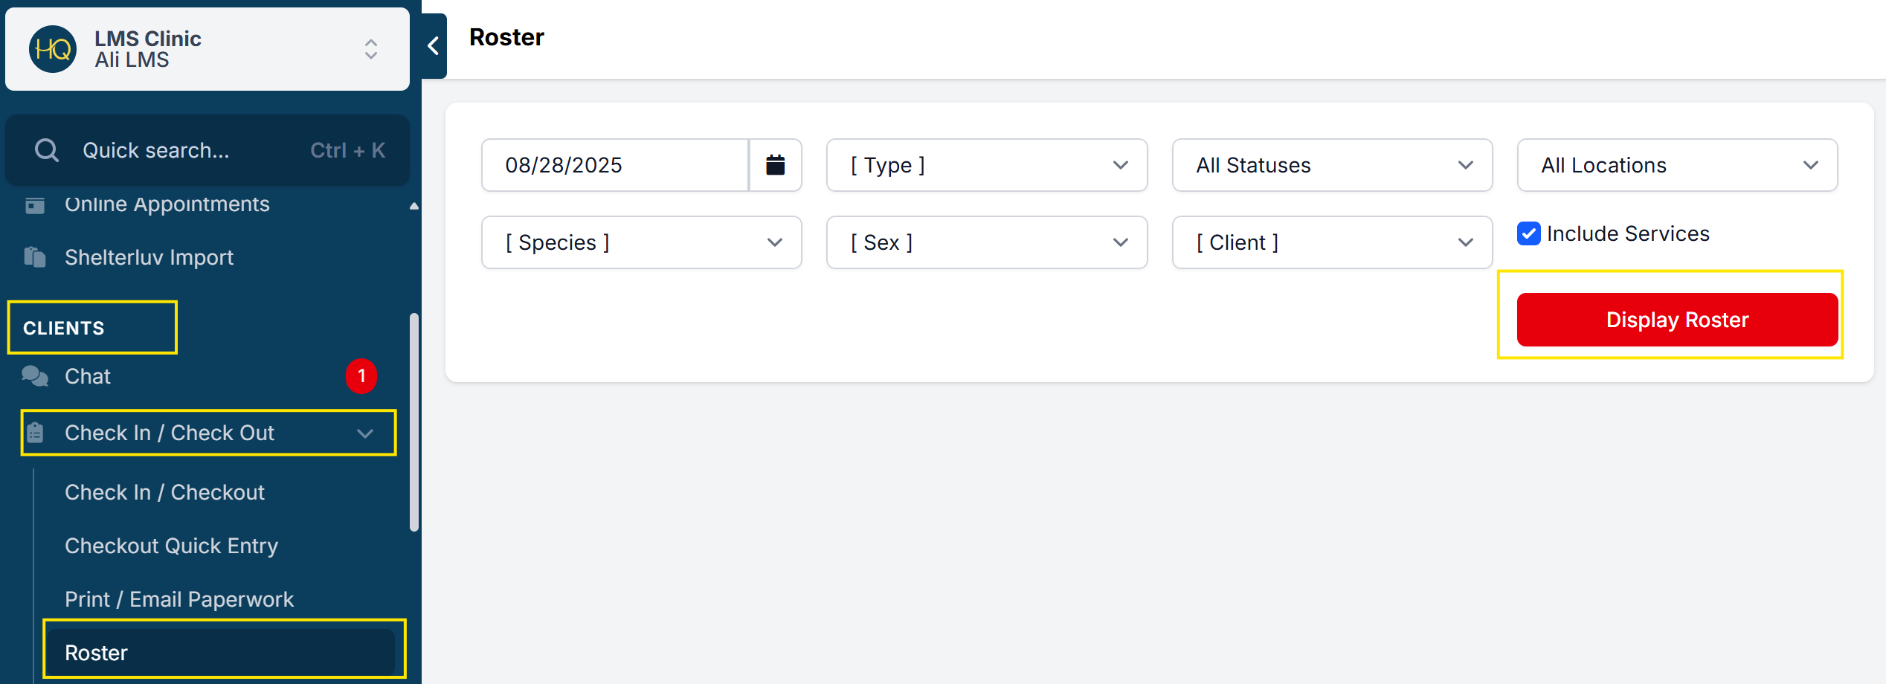The image size is (1886, 684).
Task: Expand the All Locations dropdown
Action: (1676, 165)
